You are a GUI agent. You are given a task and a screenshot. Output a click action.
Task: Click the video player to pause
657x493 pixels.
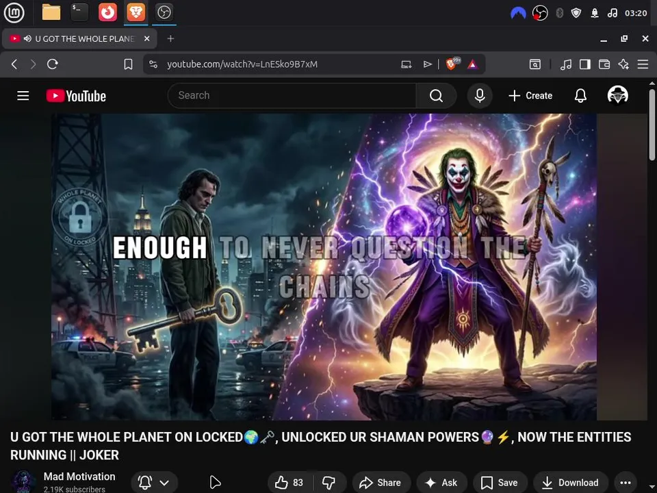pyautogui.click(x=324, y=266)
